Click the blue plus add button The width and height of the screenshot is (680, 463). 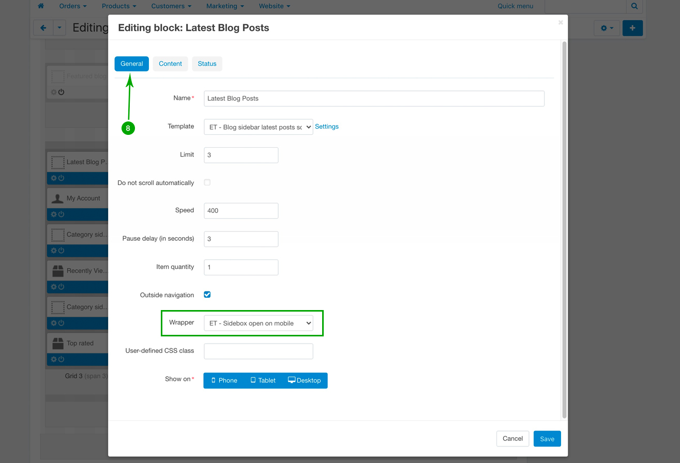(x=632, y=28)
